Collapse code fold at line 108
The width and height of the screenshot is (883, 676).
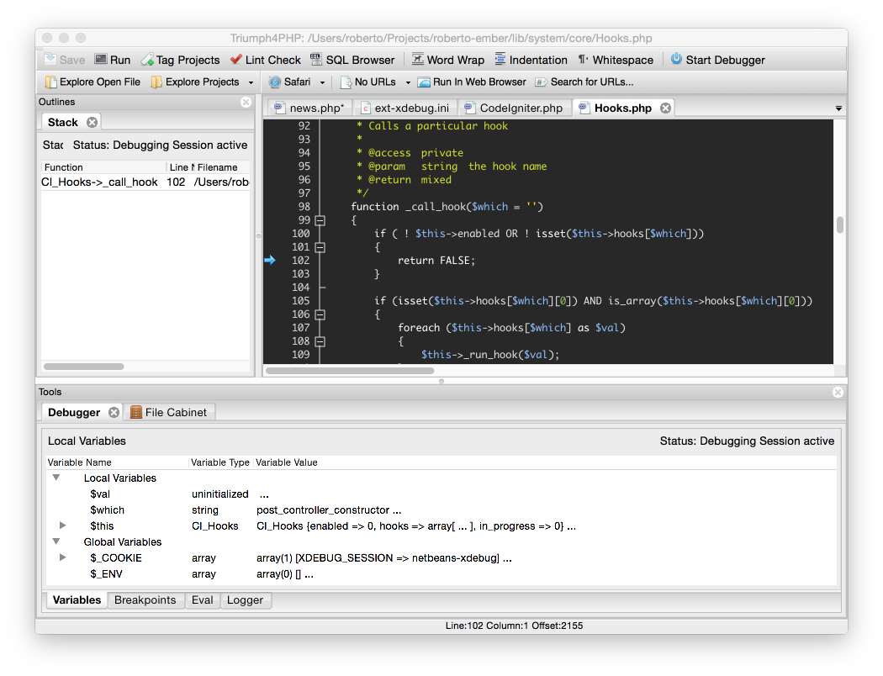[320, 341]
